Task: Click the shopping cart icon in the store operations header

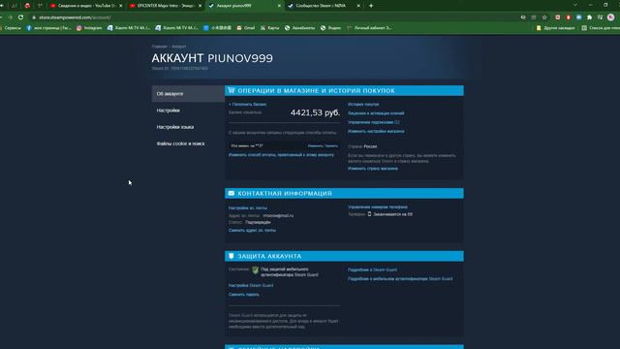Action: click(x=232, y=90)
